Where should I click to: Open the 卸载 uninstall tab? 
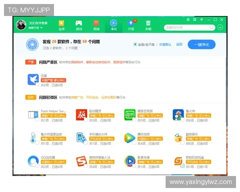coord(148,25)
